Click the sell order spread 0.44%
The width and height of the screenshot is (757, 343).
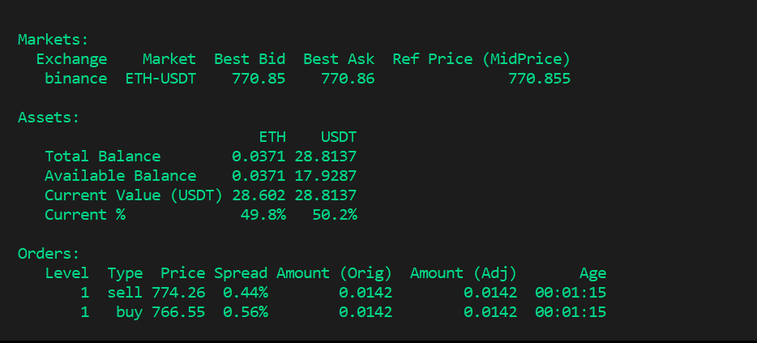click(245, 293)
